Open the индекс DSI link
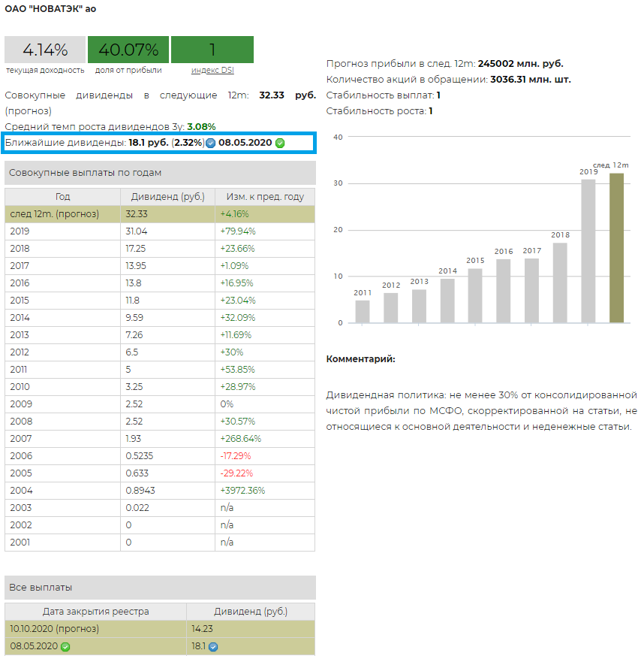This screenshot has width=641, height=656. (x=212, y=71)
